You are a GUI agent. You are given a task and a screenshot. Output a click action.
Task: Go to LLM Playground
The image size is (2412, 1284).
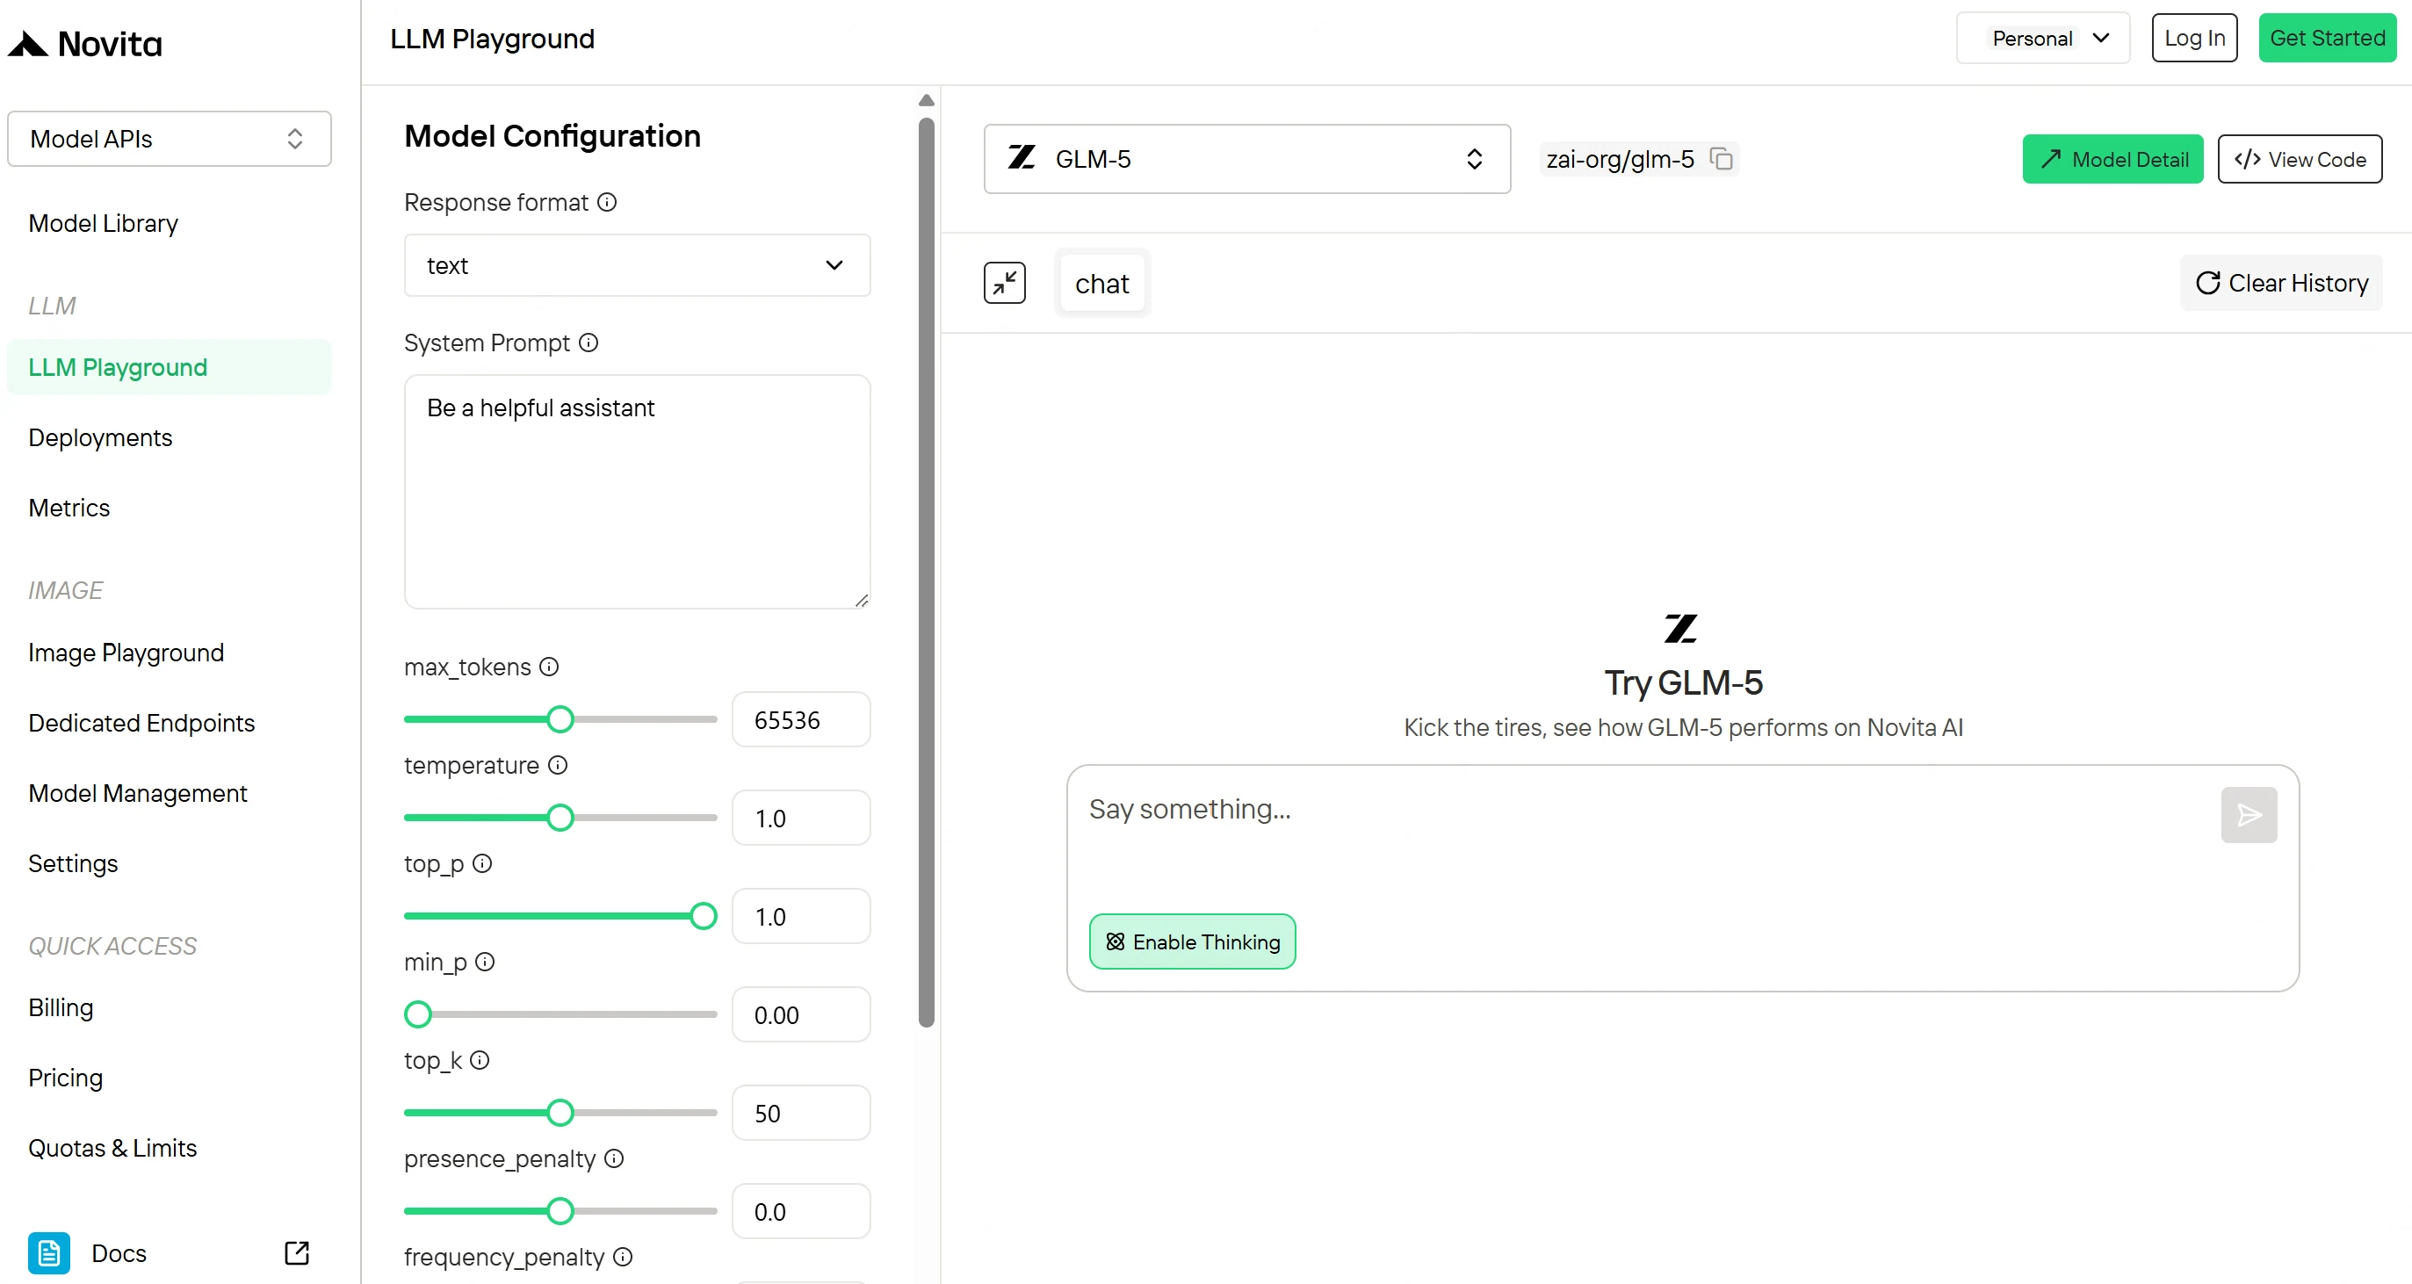coord(170,367)
